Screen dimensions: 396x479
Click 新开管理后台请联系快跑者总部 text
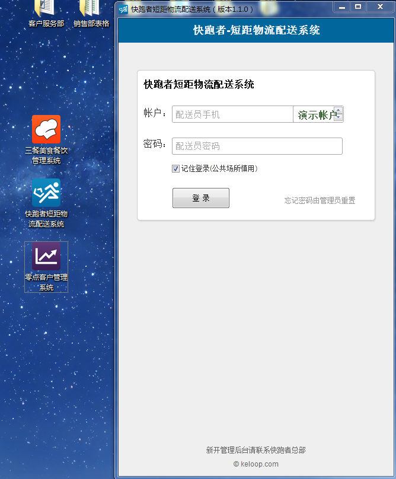tap(256, 450)
